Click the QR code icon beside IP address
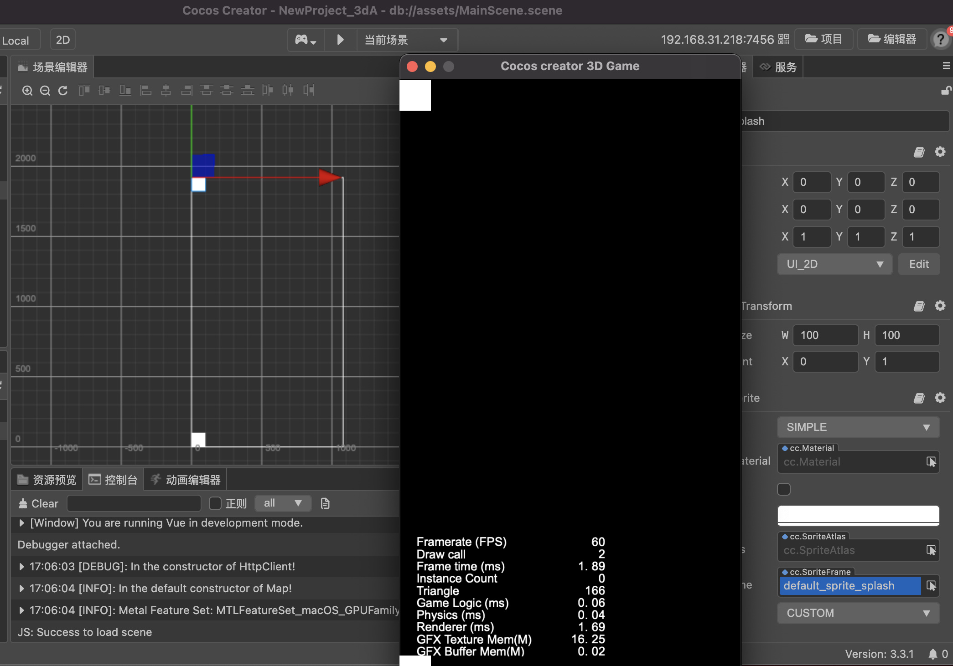The image size is (953, 666). click(783, 39)
